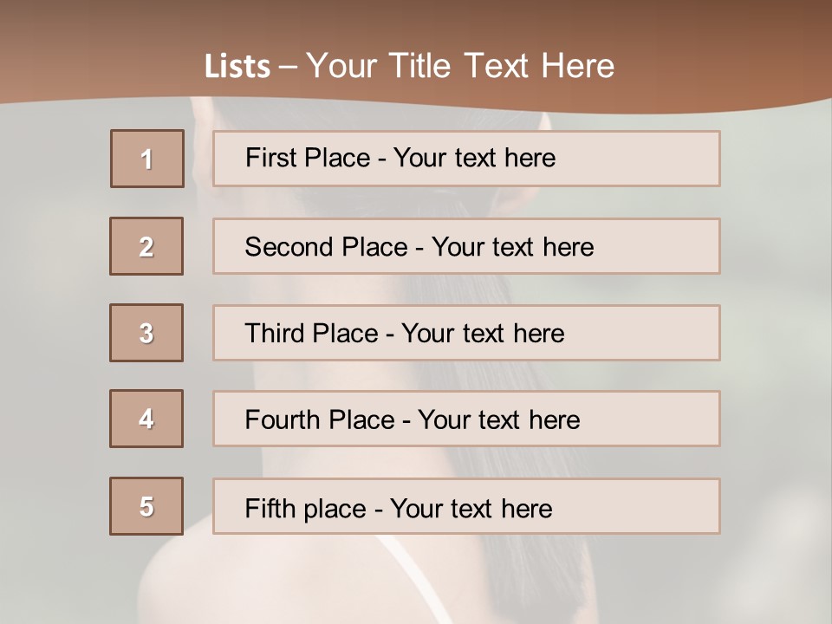Viewport: 832px width, 624px height.
Task: Select the number 1 box
Action: pos(147,159)
